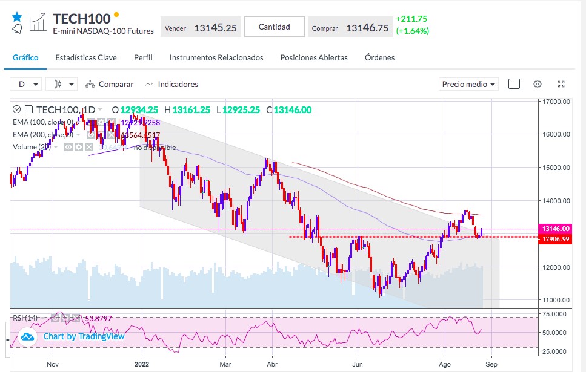
Task: Open the Precio medio dropdown
Action: [x=468, y=84]
